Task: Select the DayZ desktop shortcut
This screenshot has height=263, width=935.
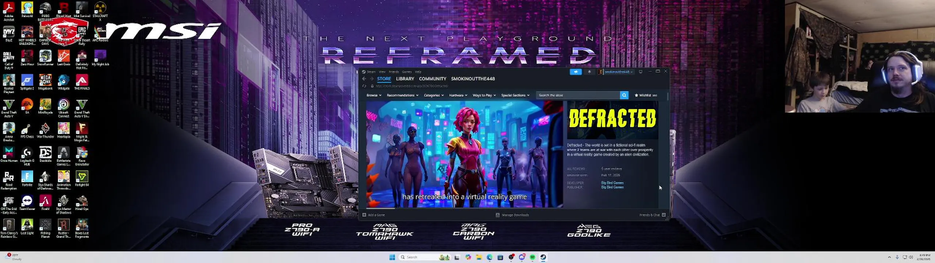Action: pos(9,34)
